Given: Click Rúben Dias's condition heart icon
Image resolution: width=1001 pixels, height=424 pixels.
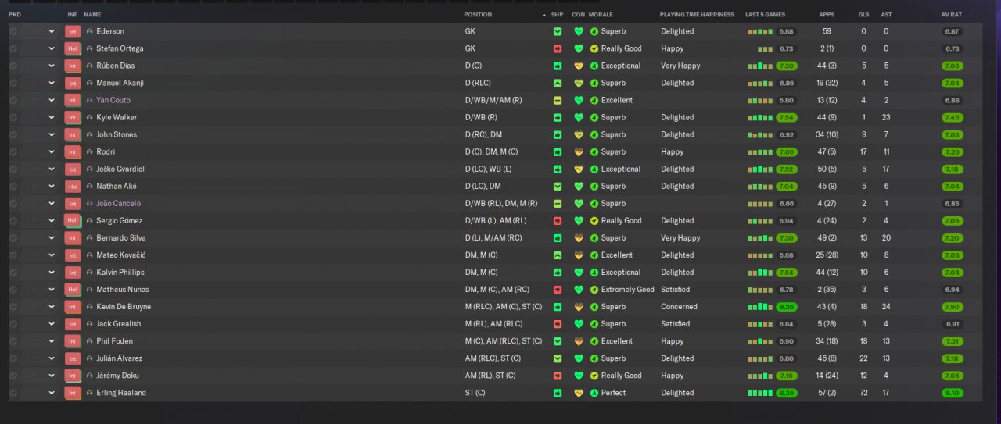Looking at the screenshot, I should (x=579, y=66).
